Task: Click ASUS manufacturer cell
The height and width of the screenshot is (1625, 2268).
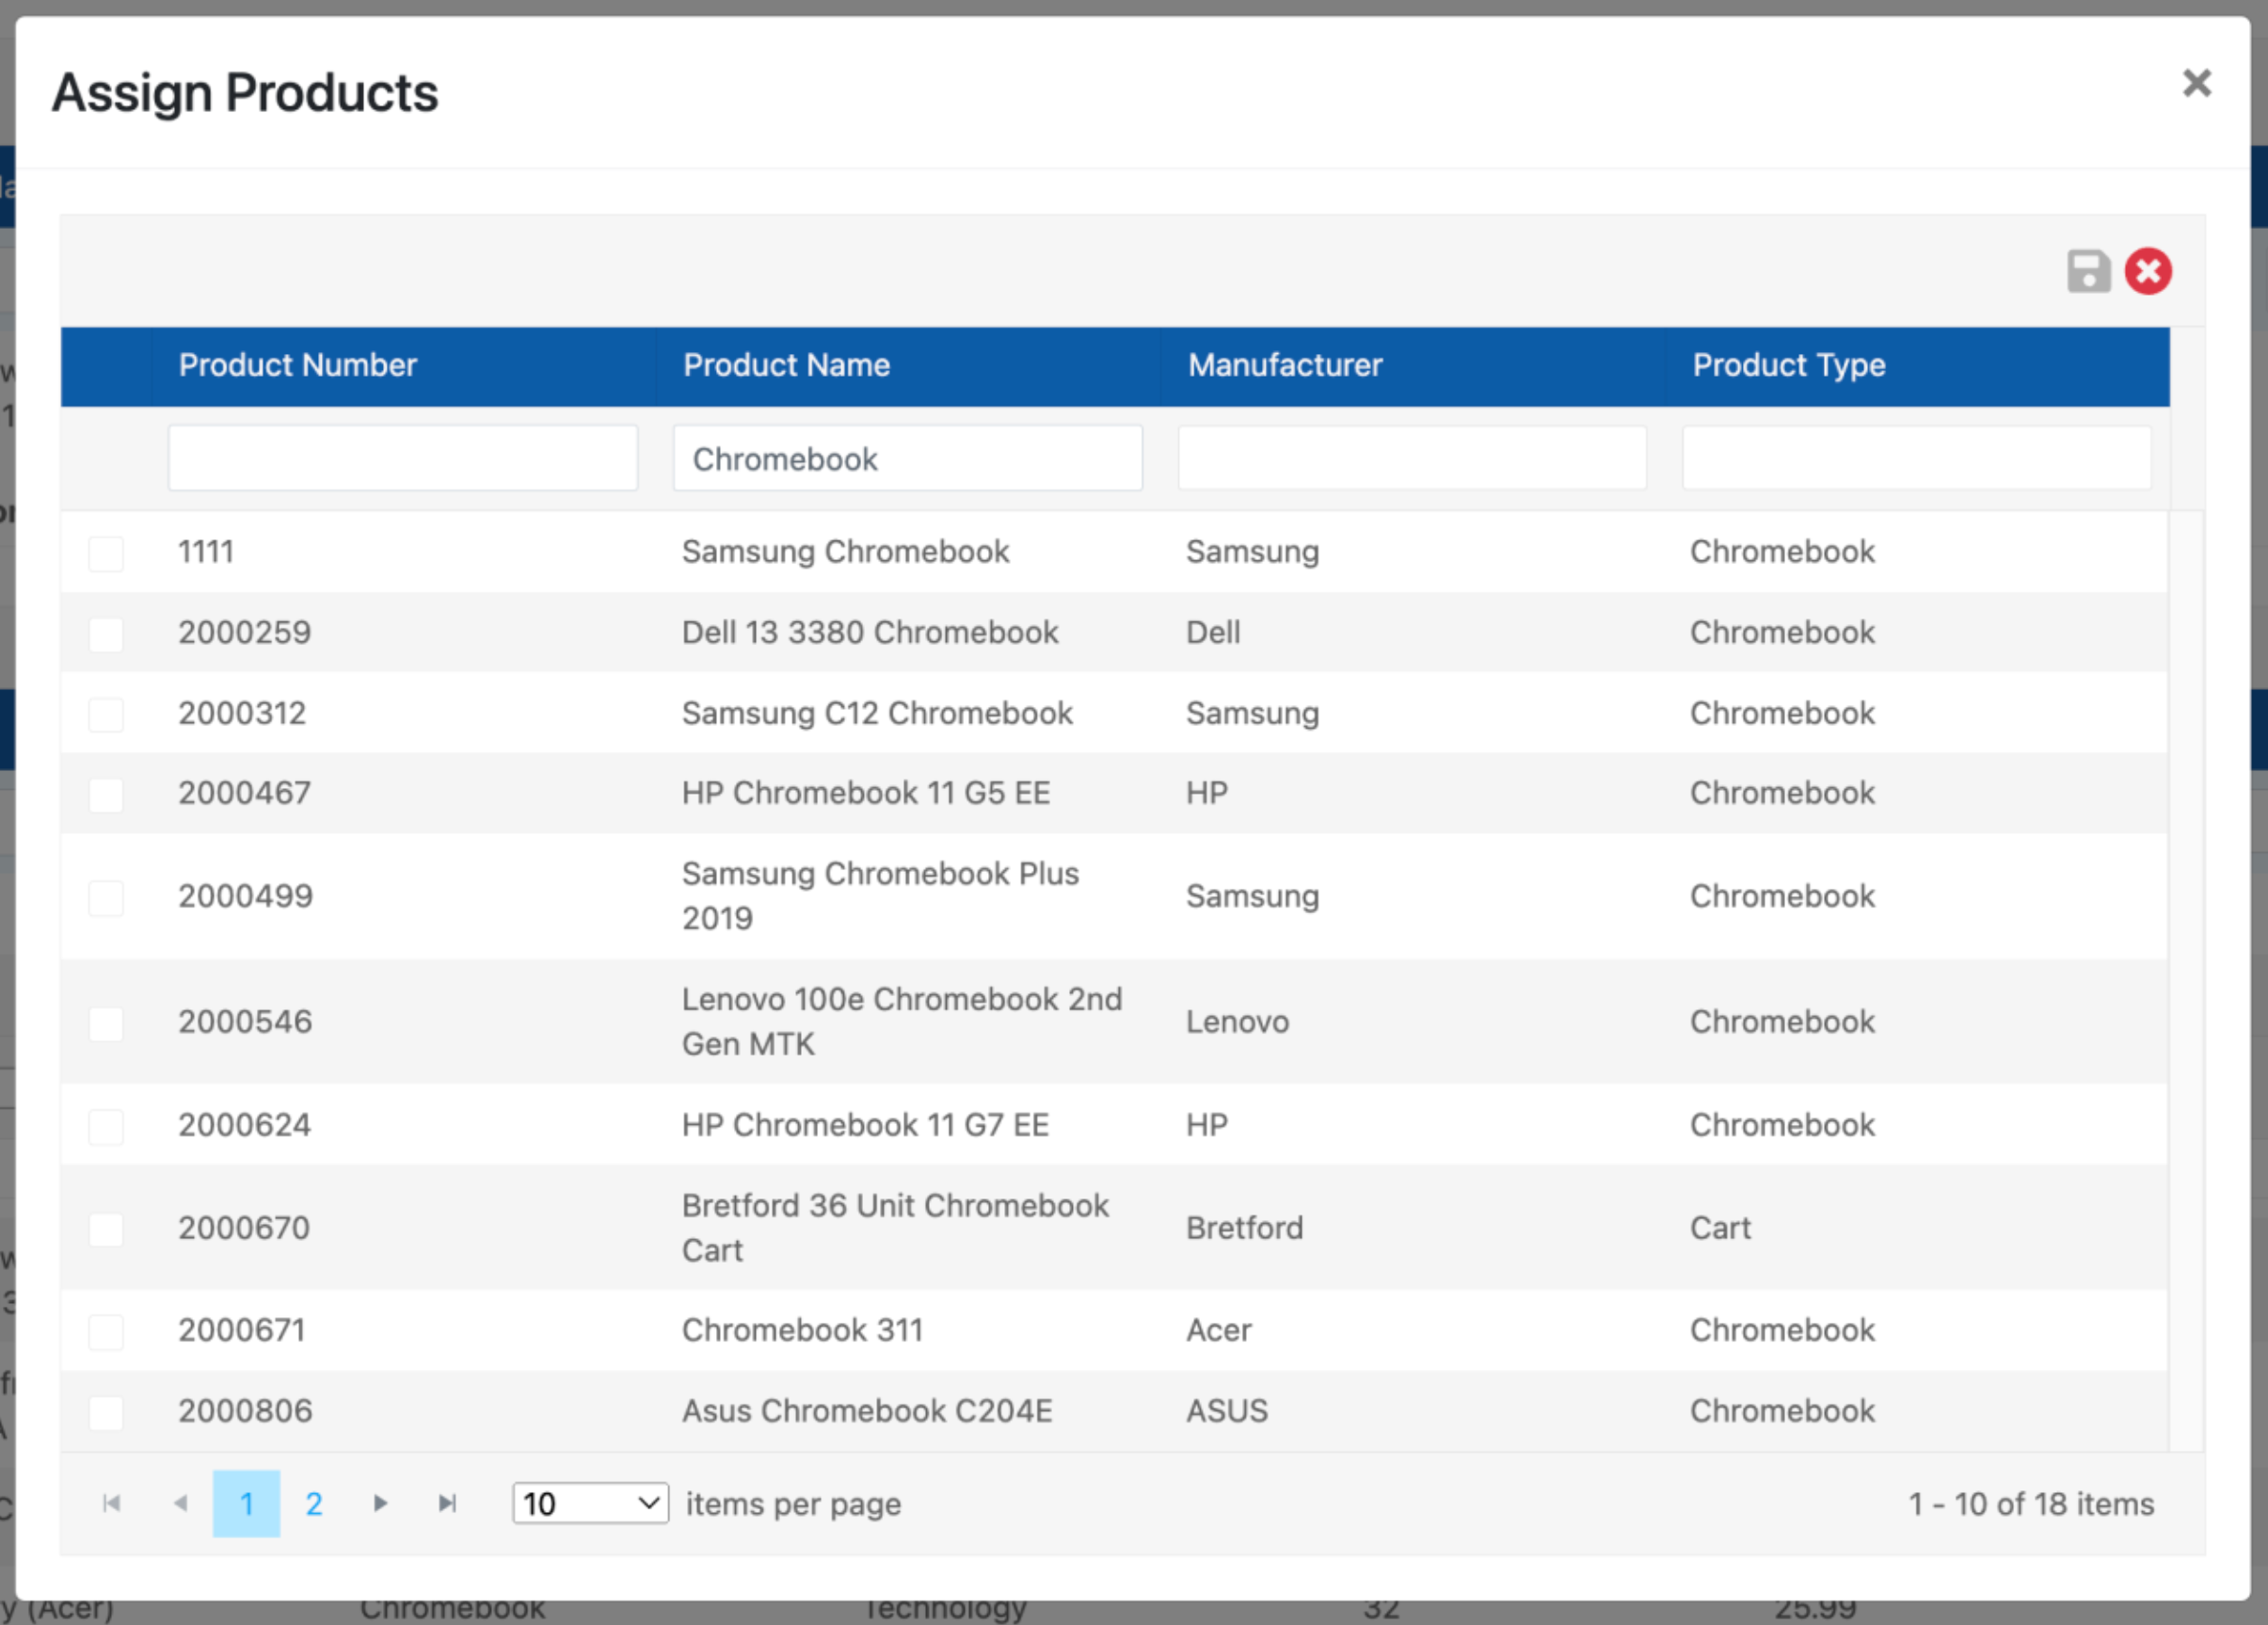Action: click(x=1227, y=1411)
